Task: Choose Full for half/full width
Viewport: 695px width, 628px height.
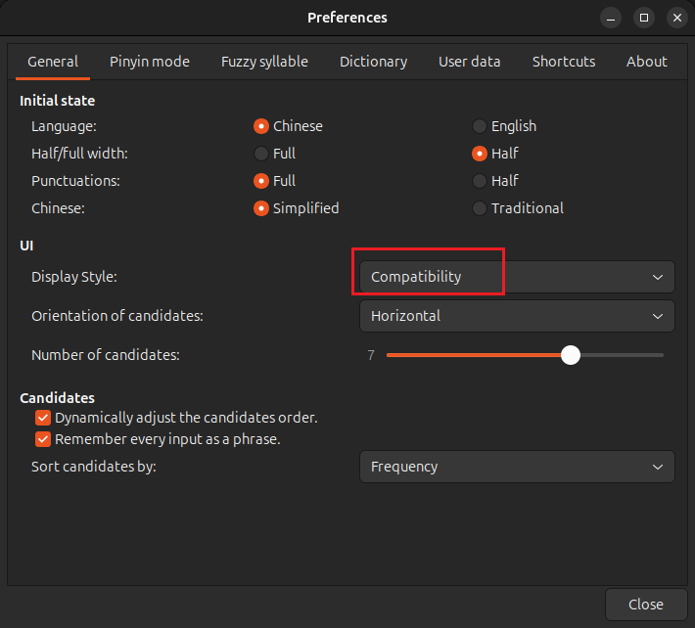Action: point(261,154)
